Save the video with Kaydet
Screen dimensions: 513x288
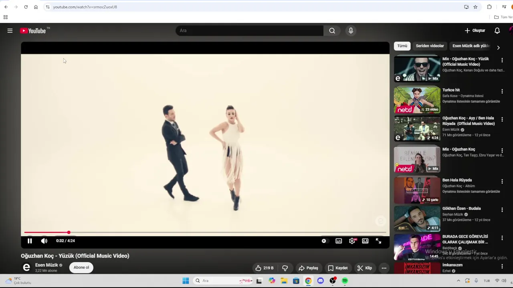click(337, 268)
